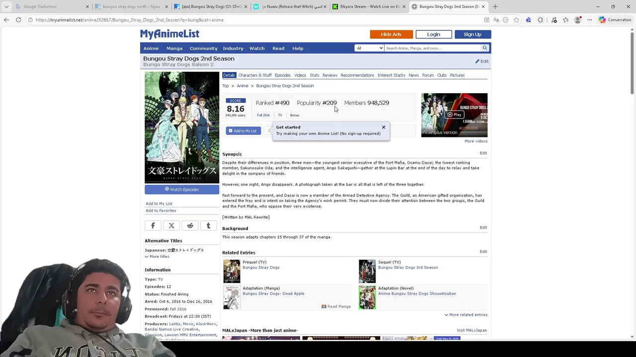Open the tab search chevron in the tab strip
This screenshot has width=636, height=357.
click(6, 6)
